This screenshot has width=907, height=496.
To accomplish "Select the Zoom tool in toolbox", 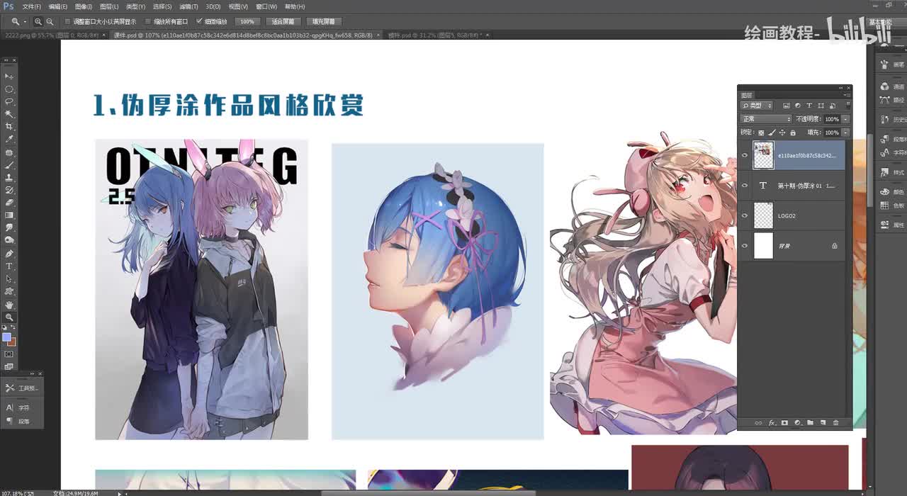I will tap(9, 317).
